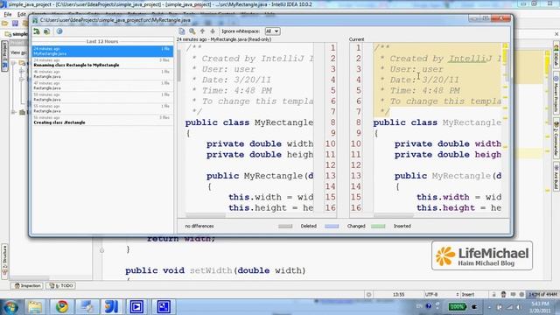Open the Windows Start button
The height and width of the screenshot is (315, 560).
click(x=10, y=307)
